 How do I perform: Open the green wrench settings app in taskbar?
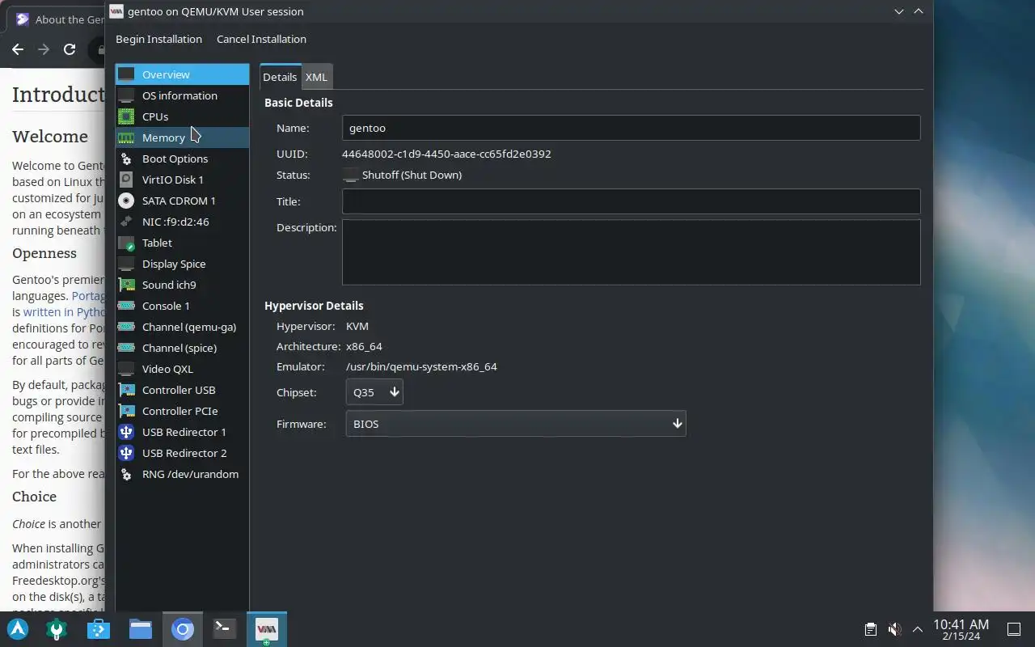coord(57,628)
